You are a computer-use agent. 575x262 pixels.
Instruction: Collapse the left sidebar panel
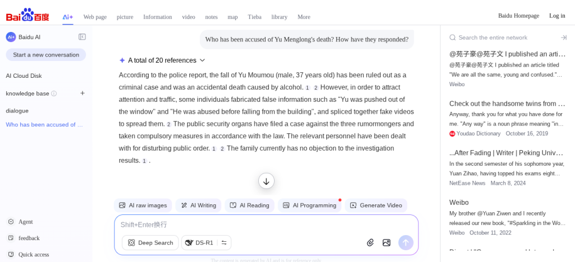pyautogui.click(x=82, y=37)
